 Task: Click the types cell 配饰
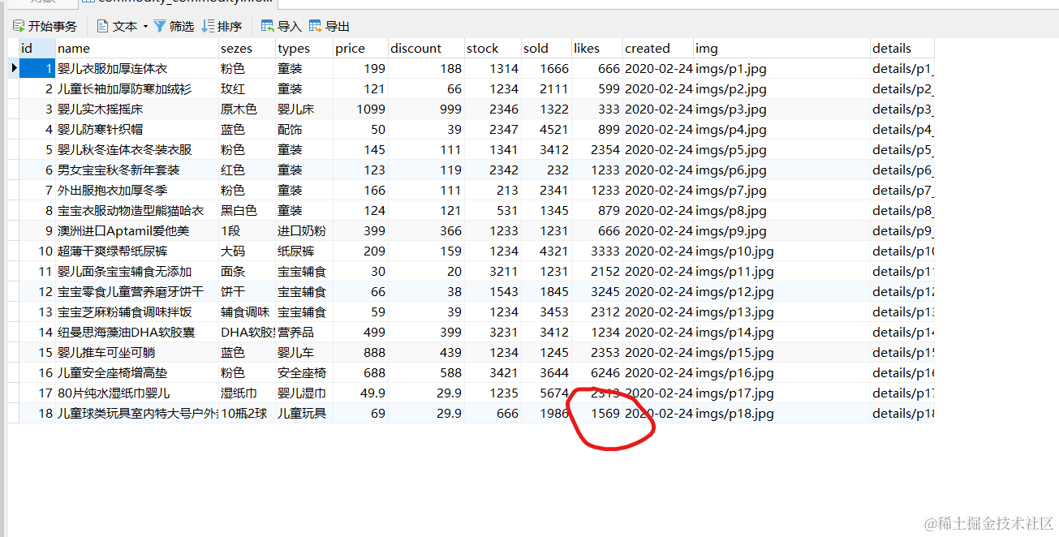pos(303,130)
